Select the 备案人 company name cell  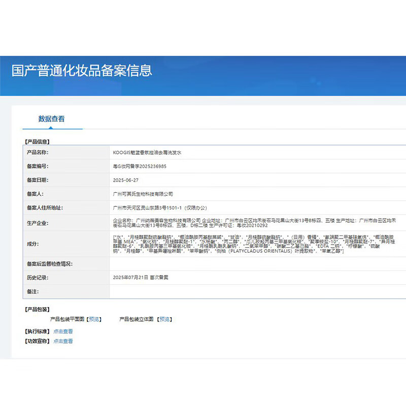143,193
